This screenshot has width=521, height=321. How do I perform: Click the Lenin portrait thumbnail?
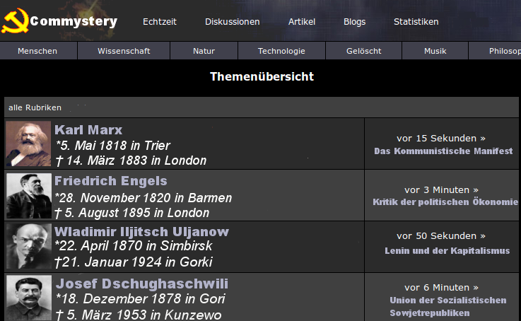click(x=29, y=246)
